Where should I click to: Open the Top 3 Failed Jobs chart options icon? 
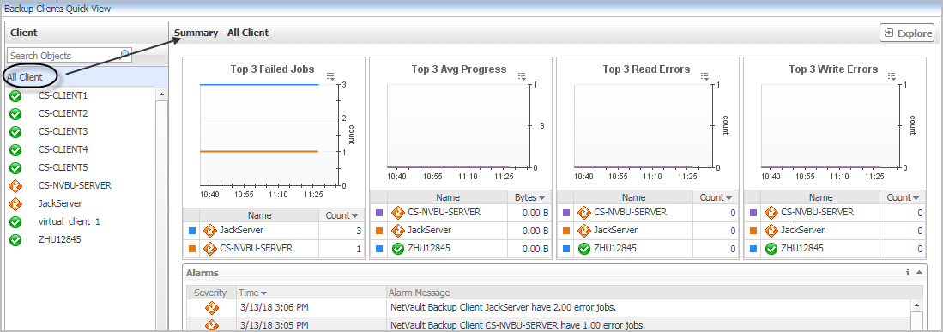(x=330, y=76)
